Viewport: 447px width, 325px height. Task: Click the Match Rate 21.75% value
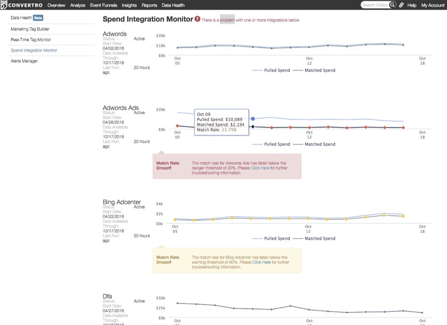pos(229,130)
